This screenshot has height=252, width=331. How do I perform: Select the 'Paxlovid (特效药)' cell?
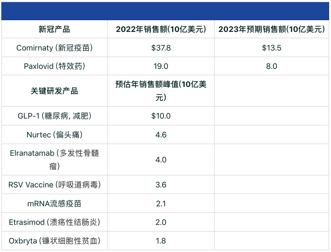coord(54,66)
